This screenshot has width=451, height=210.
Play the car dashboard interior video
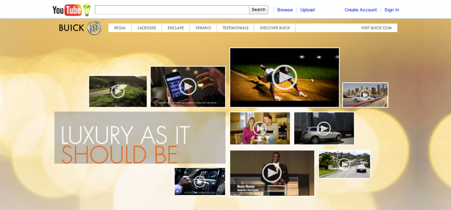click(200, 181)
